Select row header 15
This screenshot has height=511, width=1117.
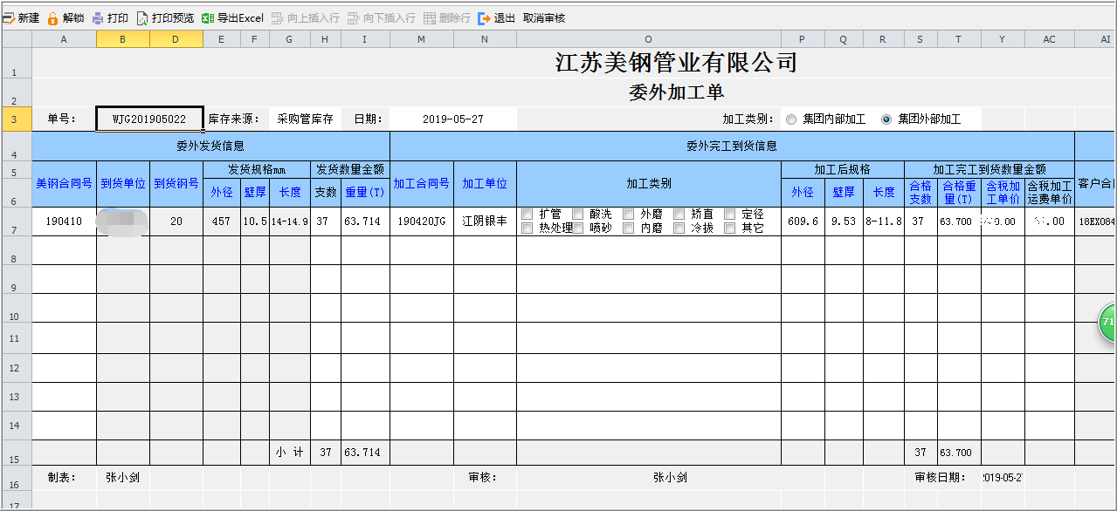[16, 453]
